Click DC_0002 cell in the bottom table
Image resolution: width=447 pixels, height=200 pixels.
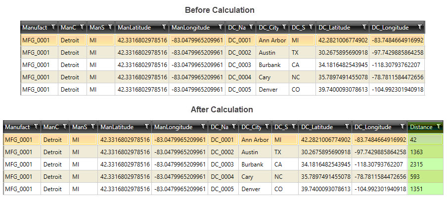click(223, 152)
